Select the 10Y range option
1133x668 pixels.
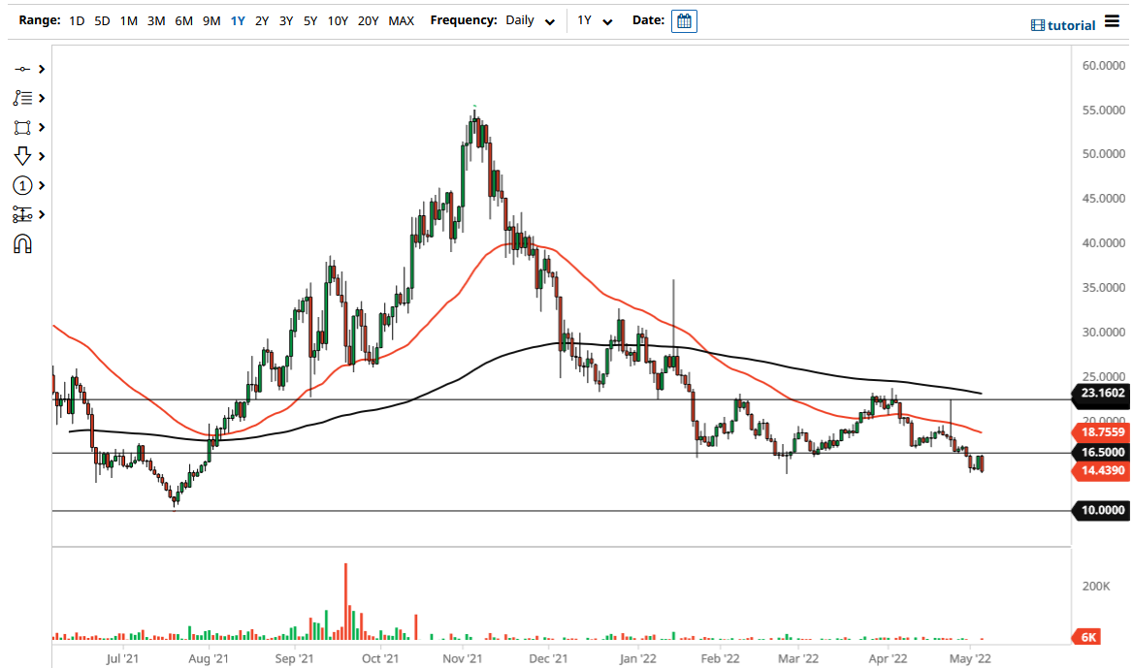pos(337,19)
